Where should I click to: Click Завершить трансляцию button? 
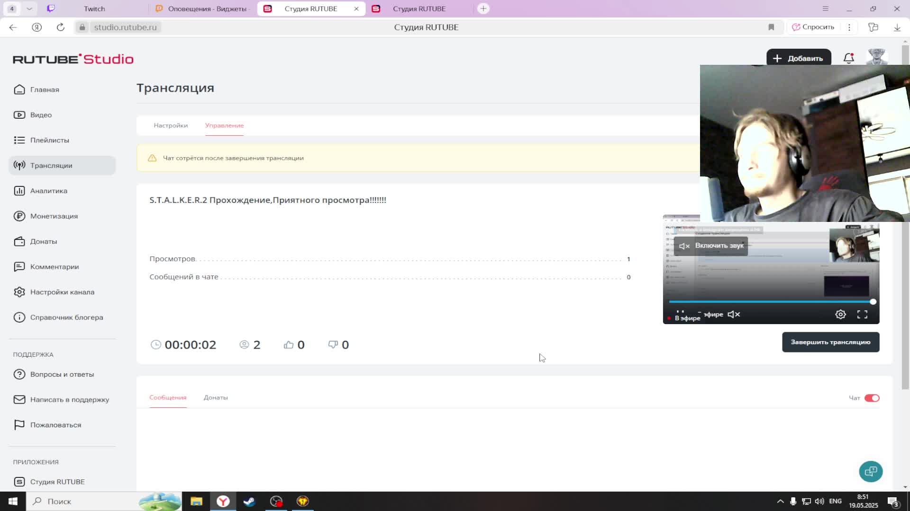pyautogui.click(x=830, y=342)
